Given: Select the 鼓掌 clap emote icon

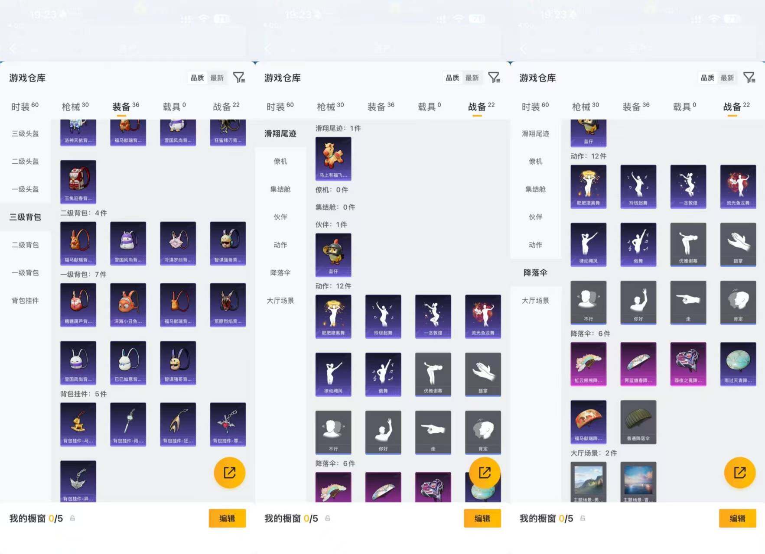Looking at the screenshot, I should [x=738, y=244].
